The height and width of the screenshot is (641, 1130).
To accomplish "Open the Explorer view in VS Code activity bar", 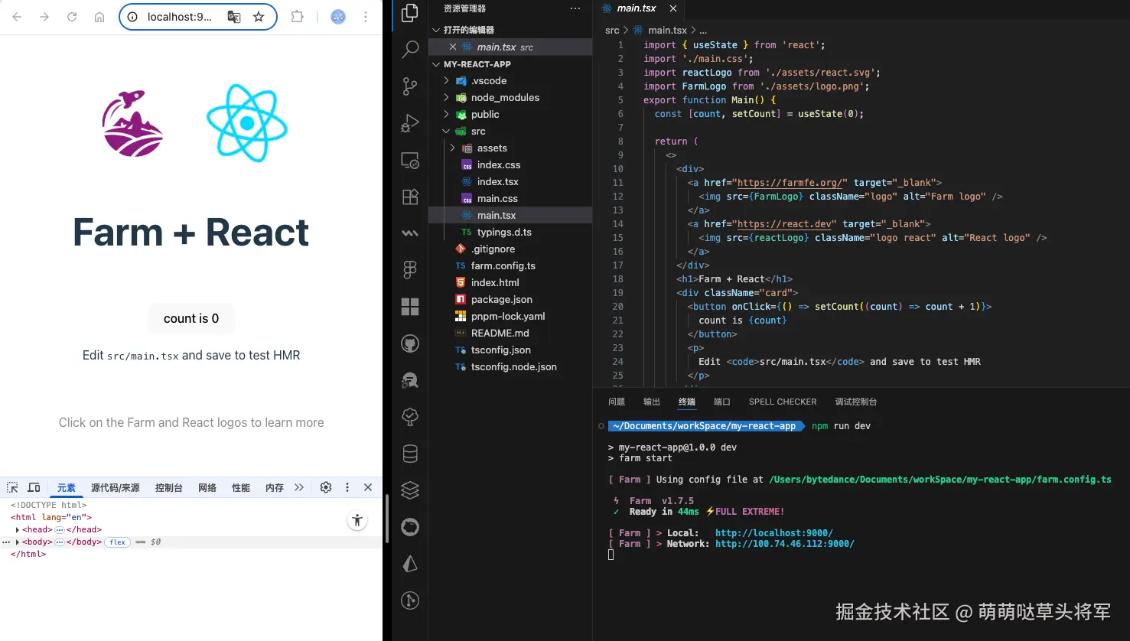I will point(410,13).
